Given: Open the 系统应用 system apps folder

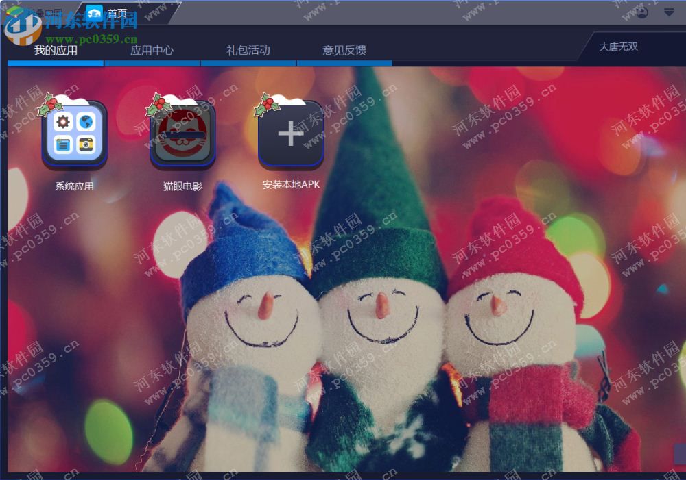Looking at the screenshot, I should tap(74, 134).
